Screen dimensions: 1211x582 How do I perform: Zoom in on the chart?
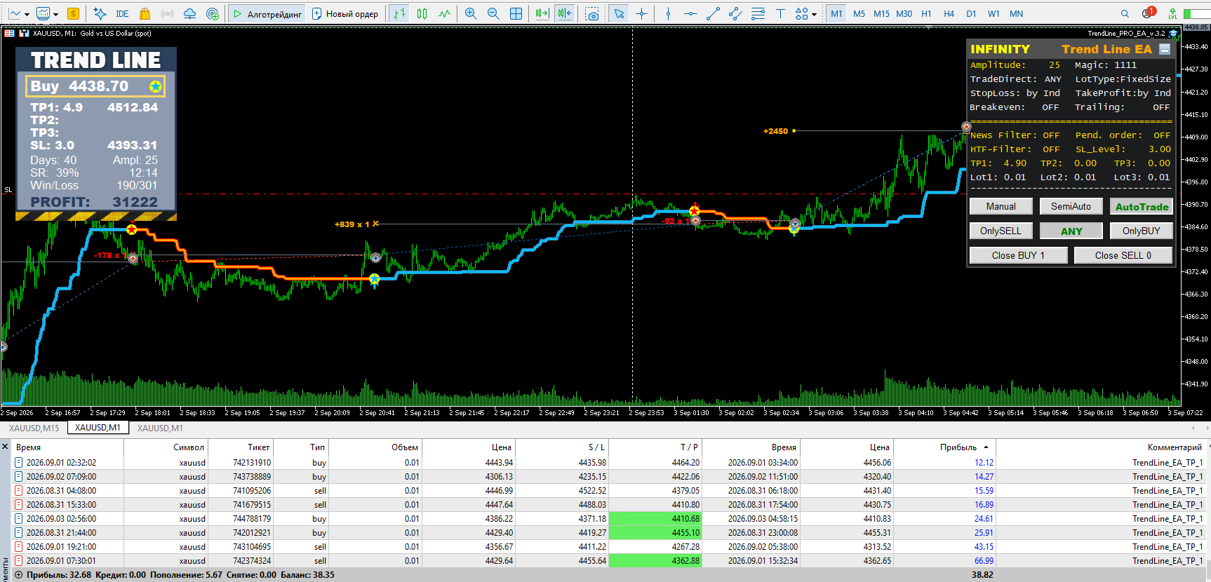coord(471,13)
